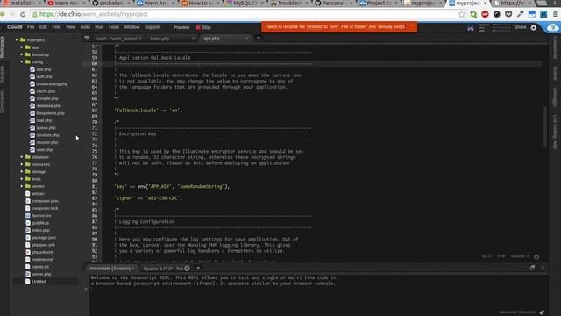Open the Pocket extension icon
This screenshot has height=316, width=561.
coord(508,14)
